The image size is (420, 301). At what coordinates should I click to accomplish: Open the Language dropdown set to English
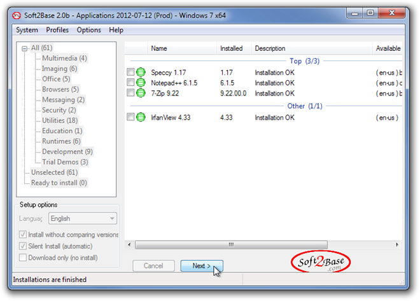pos(83,218)
